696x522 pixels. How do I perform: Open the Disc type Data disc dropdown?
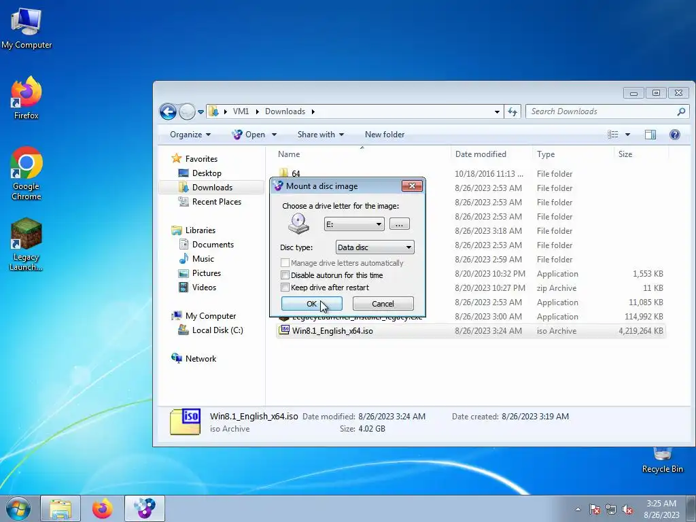click(x=375, y=247)
